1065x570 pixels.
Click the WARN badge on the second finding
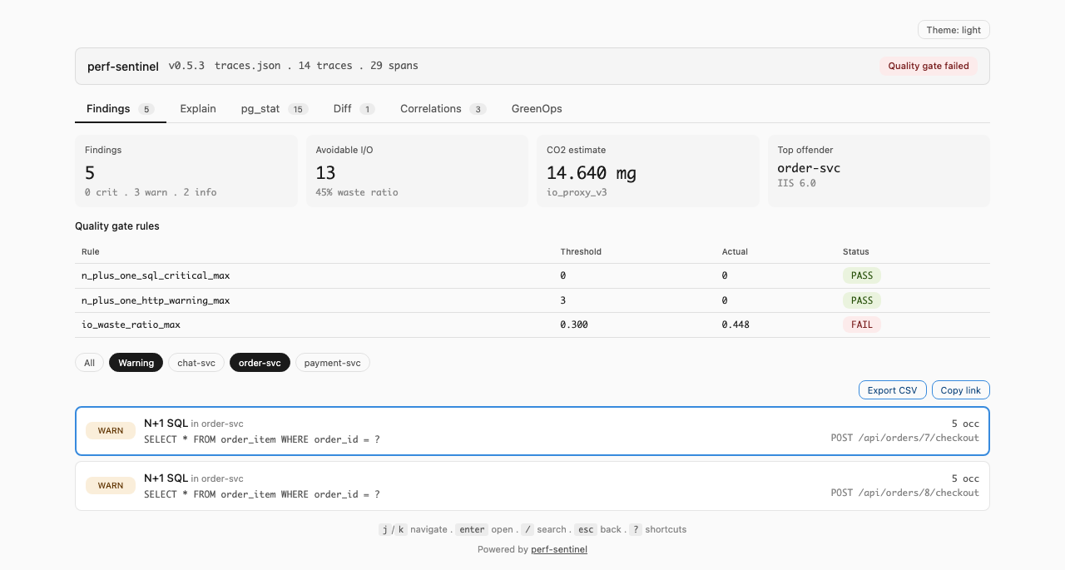(x=110, y=486)
